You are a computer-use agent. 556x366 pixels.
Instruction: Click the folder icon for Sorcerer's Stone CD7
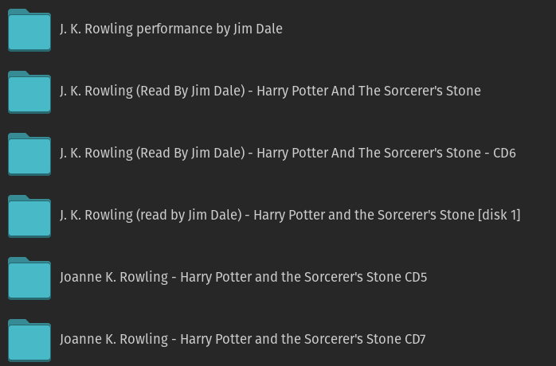coord(29,341)
